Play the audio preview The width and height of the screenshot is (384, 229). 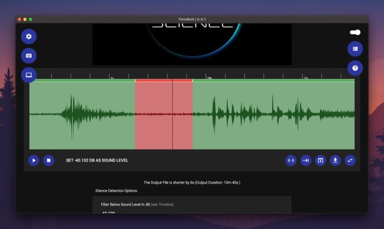(34, 161)
